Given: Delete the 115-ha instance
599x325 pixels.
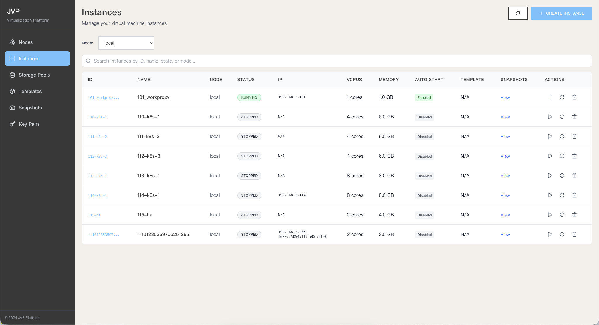Looking at the screenshot, I should click(574, 215).
